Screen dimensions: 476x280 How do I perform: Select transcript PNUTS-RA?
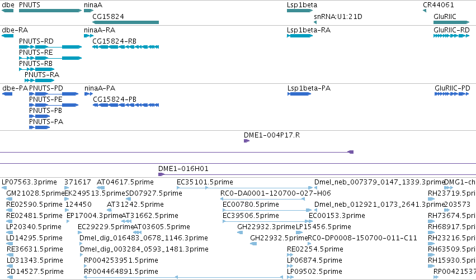tap(42, 75)
